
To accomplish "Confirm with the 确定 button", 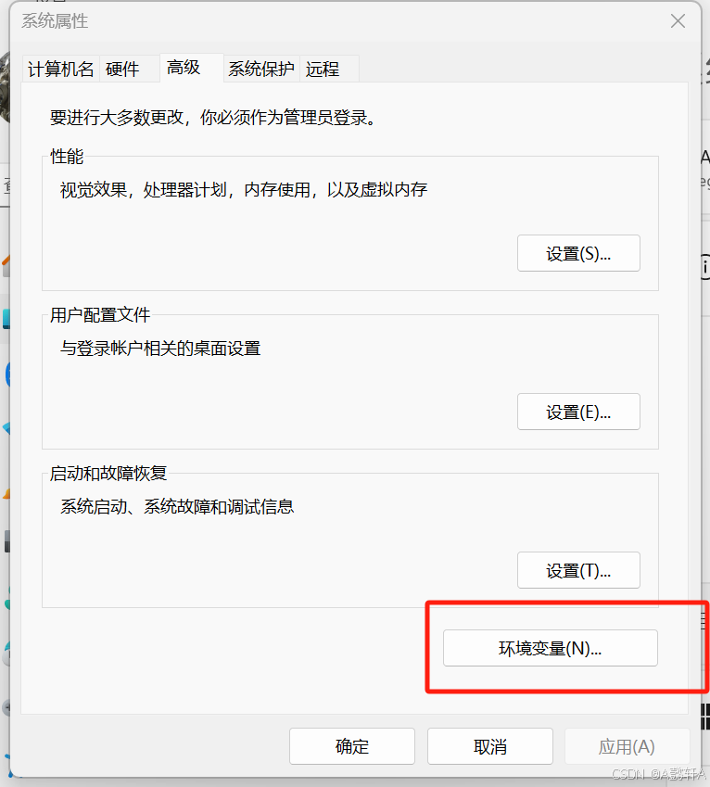I will [x=352, y=747].
